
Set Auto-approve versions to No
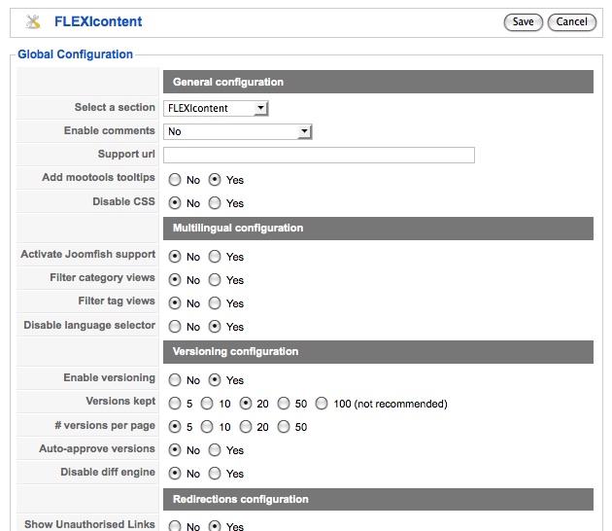coord(175,450)
